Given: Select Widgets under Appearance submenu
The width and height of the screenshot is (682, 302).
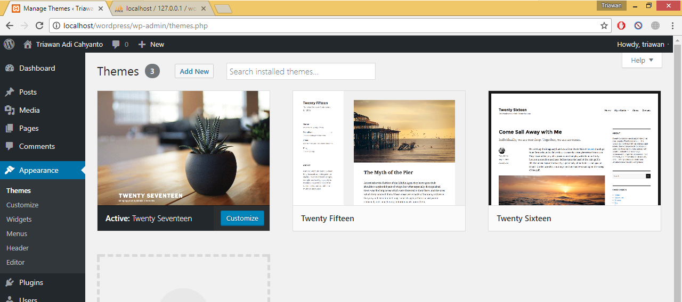Looking at the screenshot, I should [x=19, y=219].
